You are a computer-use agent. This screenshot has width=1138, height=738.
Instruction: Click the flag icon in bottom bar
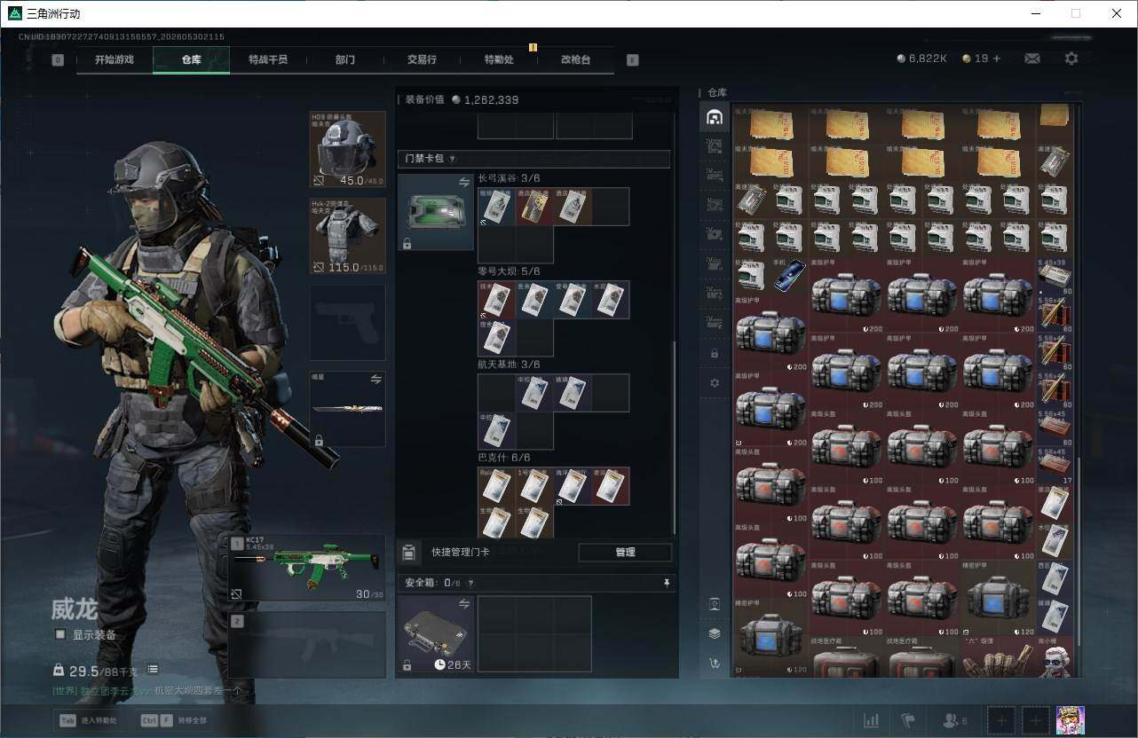(x=908, y=721)
